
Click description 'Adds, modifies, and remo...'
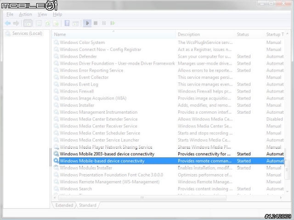204,105
